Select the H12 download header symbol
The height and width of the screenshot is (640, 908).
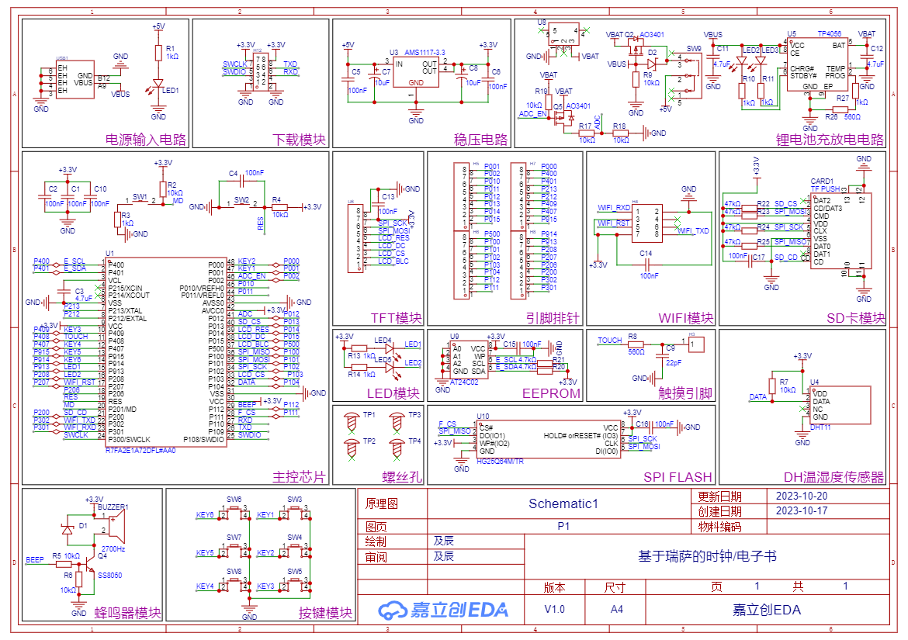coord(261,71)
